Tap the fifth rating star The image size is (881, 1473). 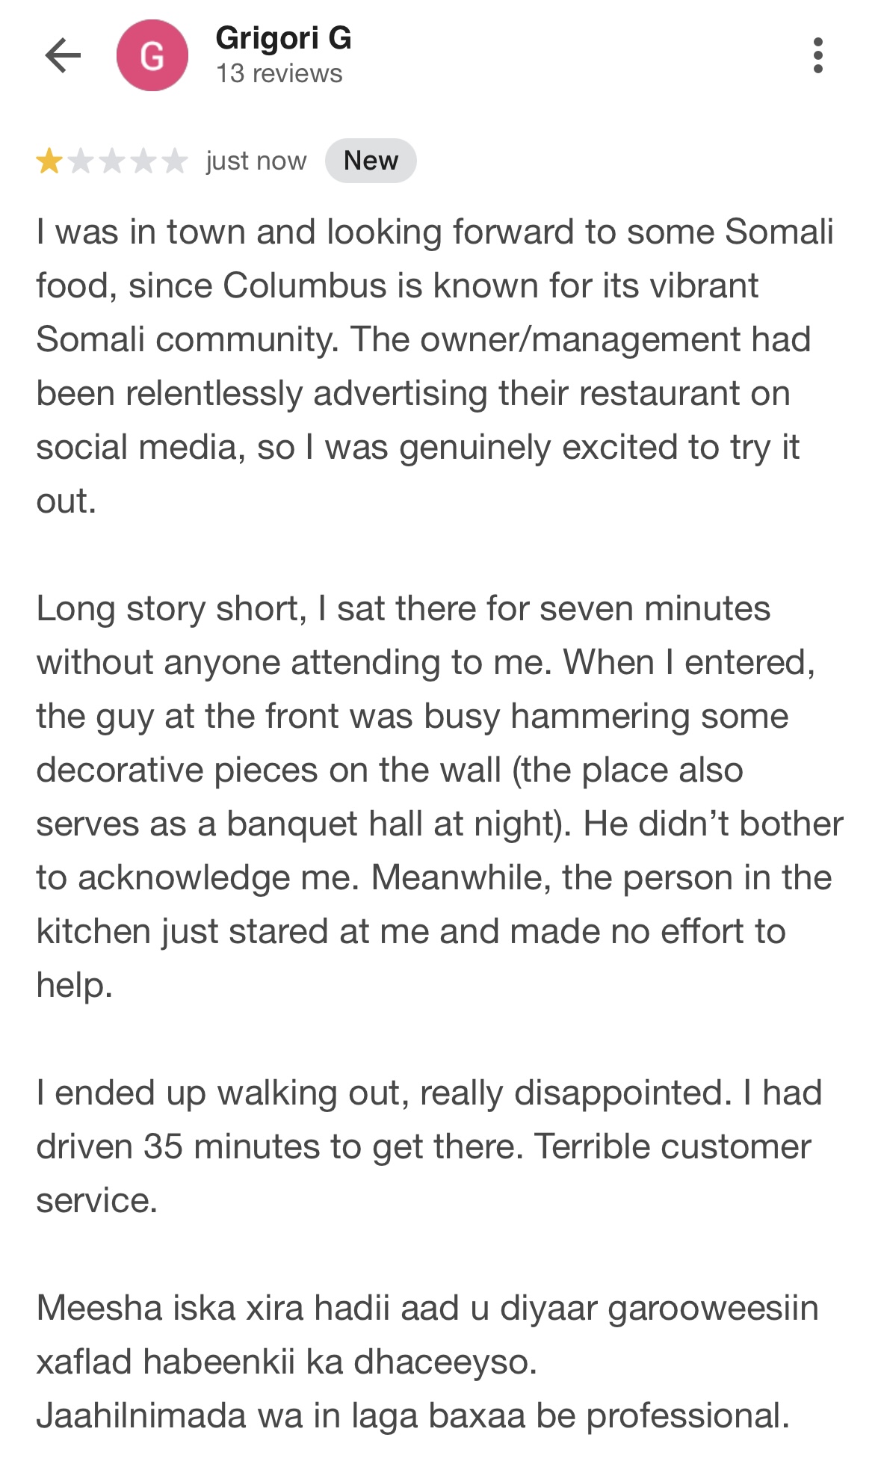(x=175, y=161)
